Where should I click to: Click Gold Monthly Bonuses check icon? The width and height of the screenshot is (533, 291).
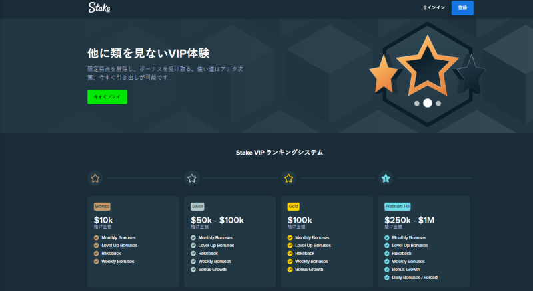290,237
